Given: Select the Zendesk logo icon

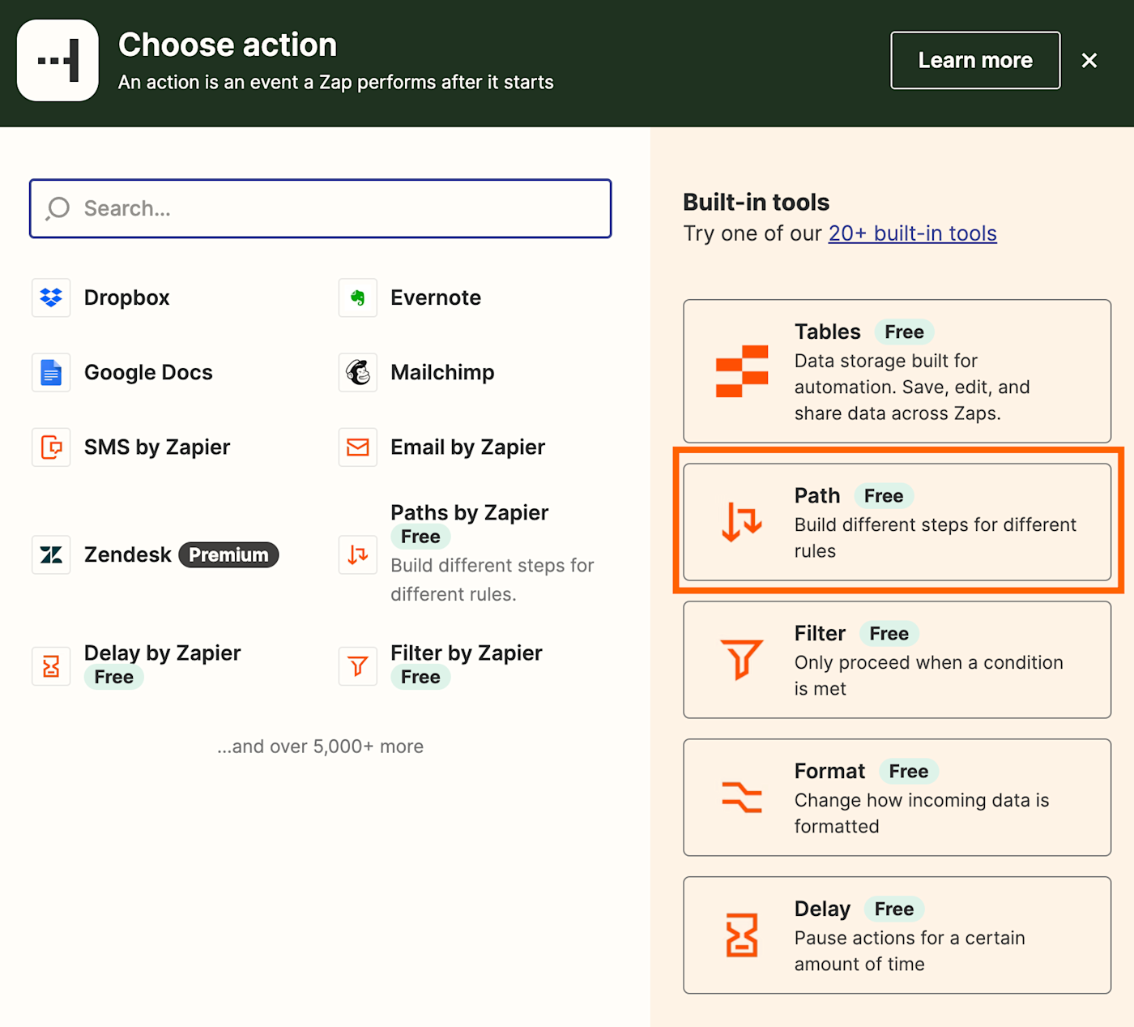Looking at the screenshot, I should click(x=51, y=554).
